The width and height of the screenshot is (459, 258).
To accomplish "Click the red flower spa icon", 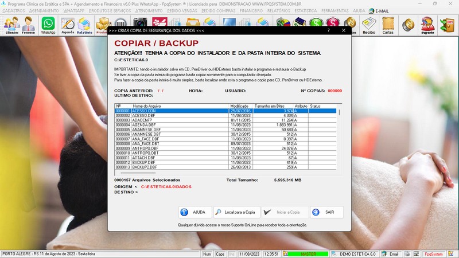I will coord(160,22).
